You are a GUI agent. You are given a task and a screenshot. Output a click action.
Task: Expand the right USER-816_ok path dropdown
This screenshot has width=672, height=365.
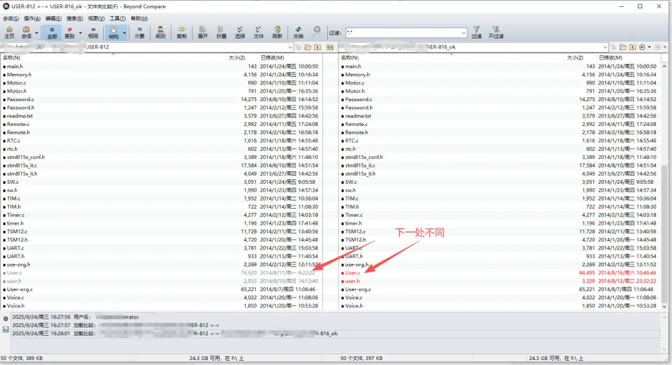605,47
